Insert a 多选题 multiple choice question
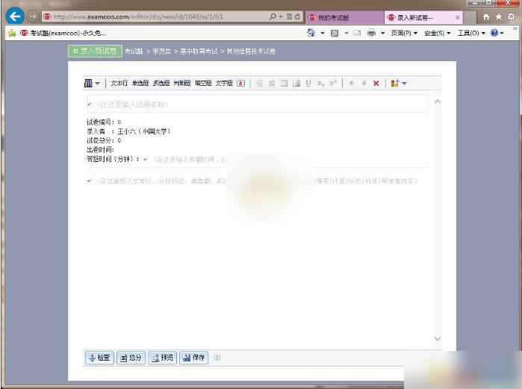522x389 pixels. pyautogui.click(x=161, y=83)
